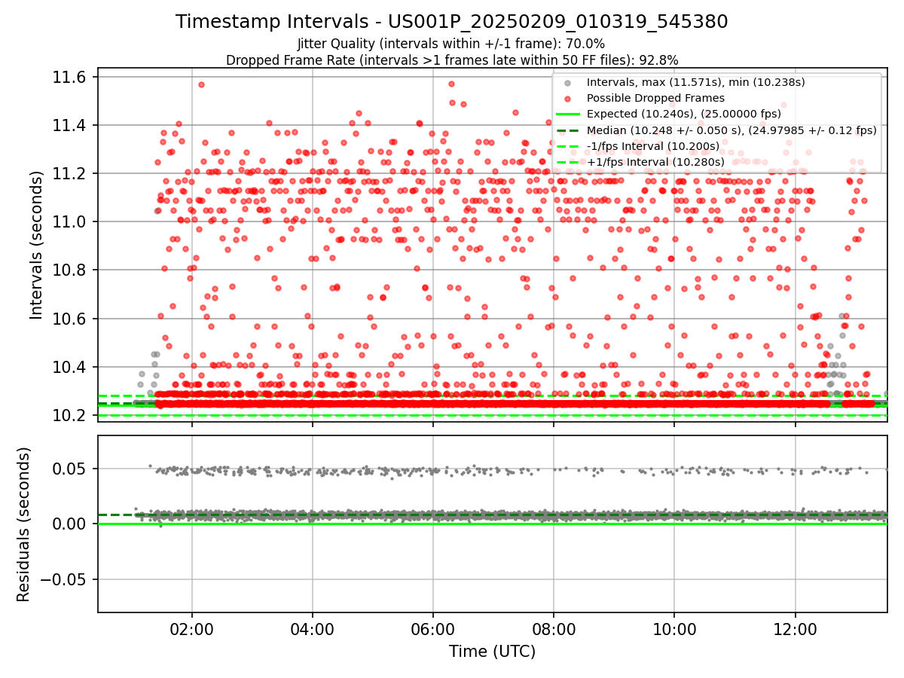Click the 'Time (UTC)' x-axis label
This screenshot has width=904, height=678.
pos(492,652)
